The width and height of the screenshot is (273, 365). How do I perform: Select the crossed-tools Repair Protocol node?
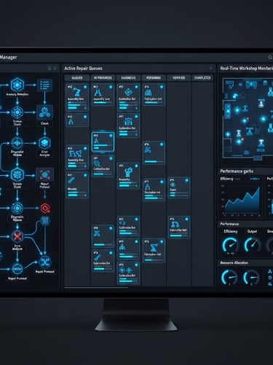click(45, 262)
